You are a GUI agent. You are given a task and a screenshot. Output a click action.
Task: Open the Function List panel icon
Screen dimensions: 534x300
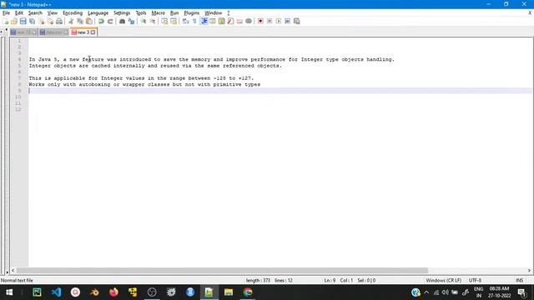230,21
